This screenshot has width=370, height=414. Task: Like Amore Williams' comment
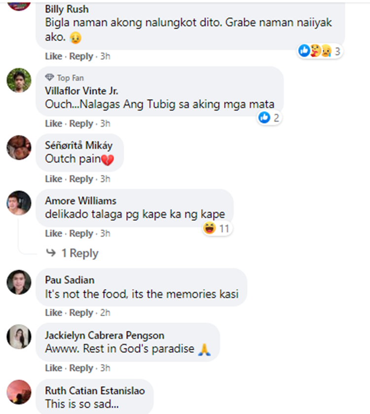(x=54, y=233)
